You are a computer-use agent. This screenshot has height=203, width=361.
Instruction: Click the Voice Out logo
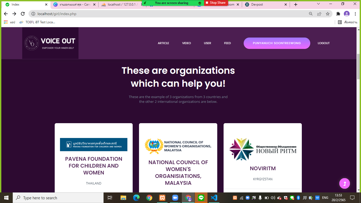click(x=50, y=43)
